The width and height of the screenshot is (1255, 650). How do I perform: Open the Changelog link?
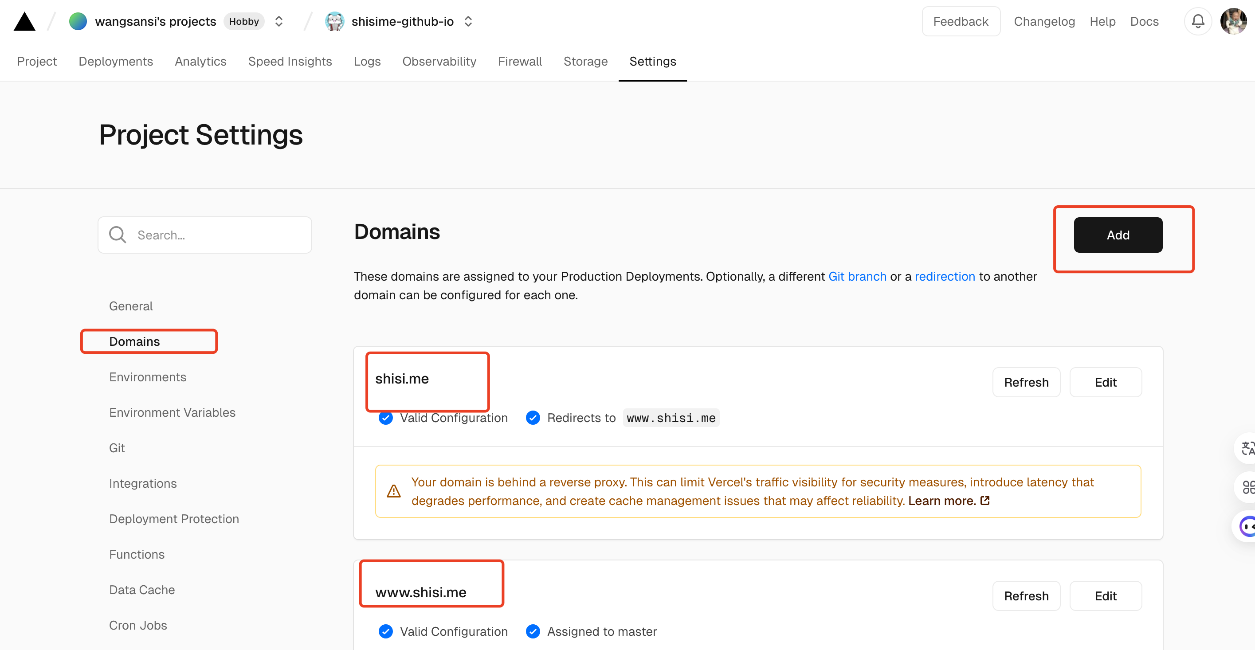[1044, 21]
